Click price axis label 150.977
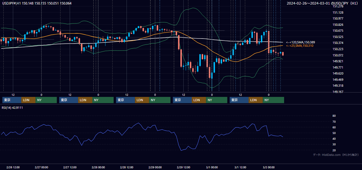Viewport: 362px width, 170px height. pyautogui.click(x=338, y=18)
